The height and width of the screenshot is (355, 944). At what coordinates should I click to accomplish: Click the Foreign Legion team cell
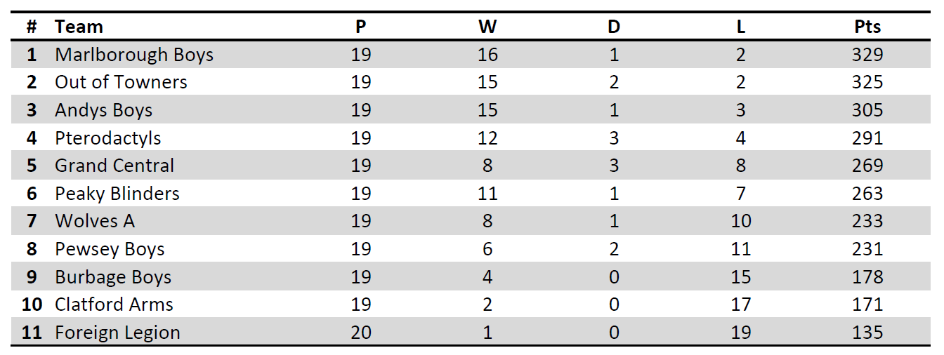[117, 333]
